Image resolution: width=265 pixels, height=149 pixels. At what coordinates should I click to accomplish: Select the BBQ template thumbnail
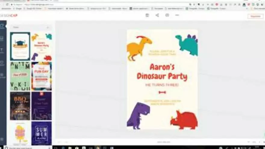click(x=20, y=106)
